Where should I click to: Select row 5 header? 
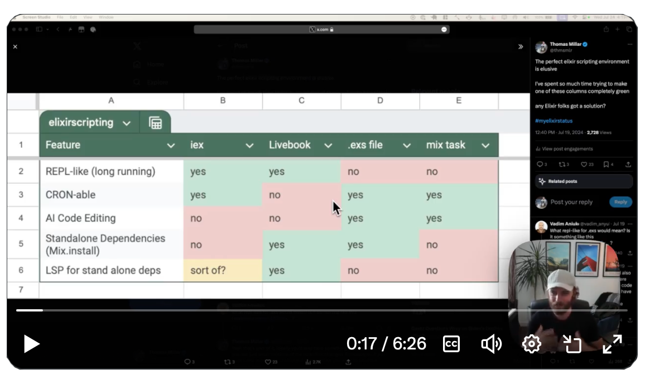point(21,243)
